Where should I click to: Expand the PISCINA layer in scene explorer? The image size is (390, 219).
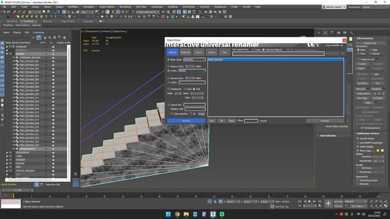pyautogui.click(x=7, y=164)
